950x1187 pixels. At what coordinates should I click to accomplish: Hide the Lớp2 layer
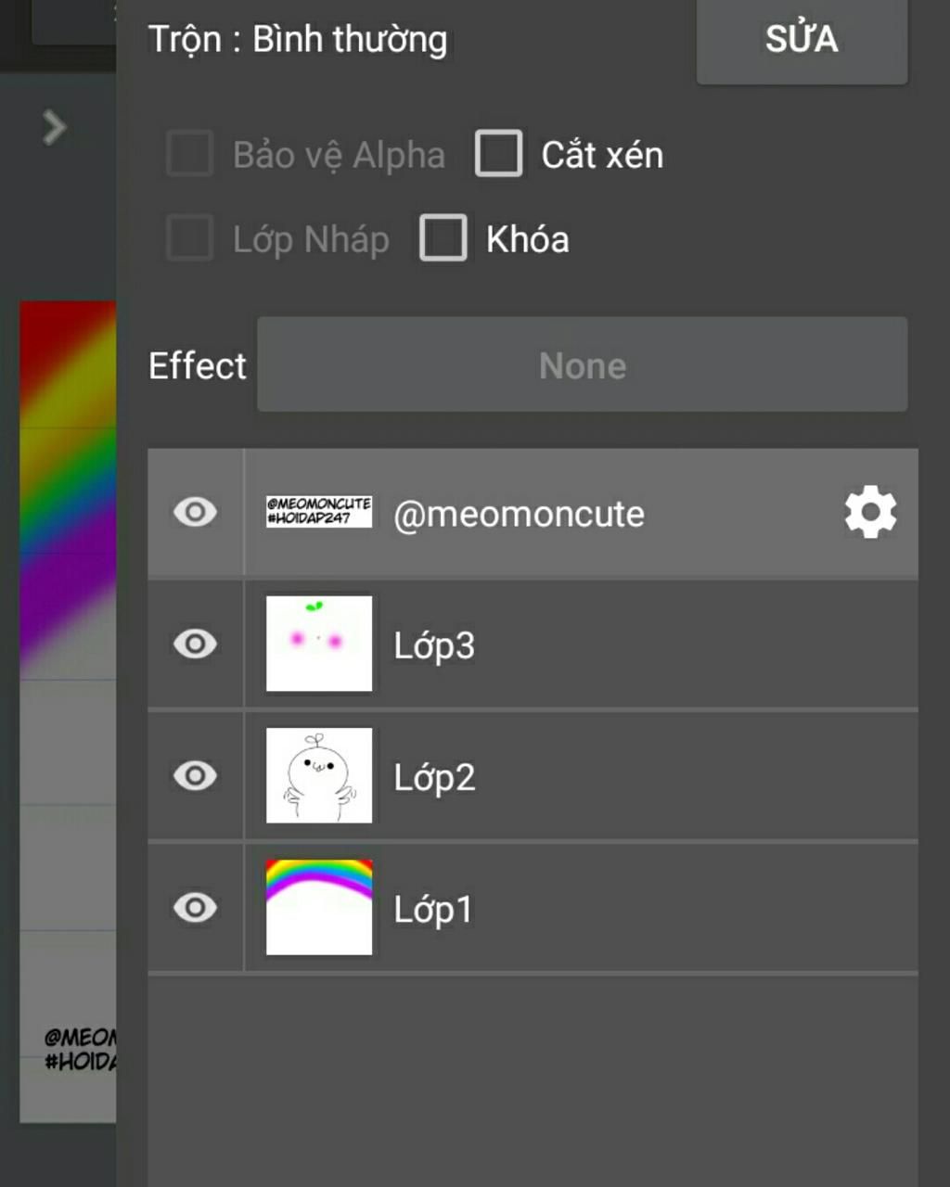[x=195, y=776]
